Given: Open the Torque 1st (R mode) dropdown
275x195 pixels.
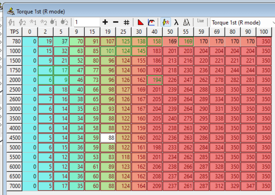Looking at the screenshot, I should (242, 22).
